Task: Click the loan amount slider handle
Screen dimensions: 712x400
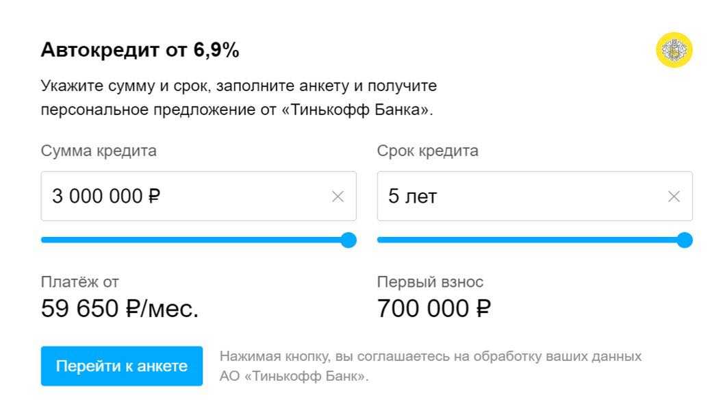Action: coord(348,240)
